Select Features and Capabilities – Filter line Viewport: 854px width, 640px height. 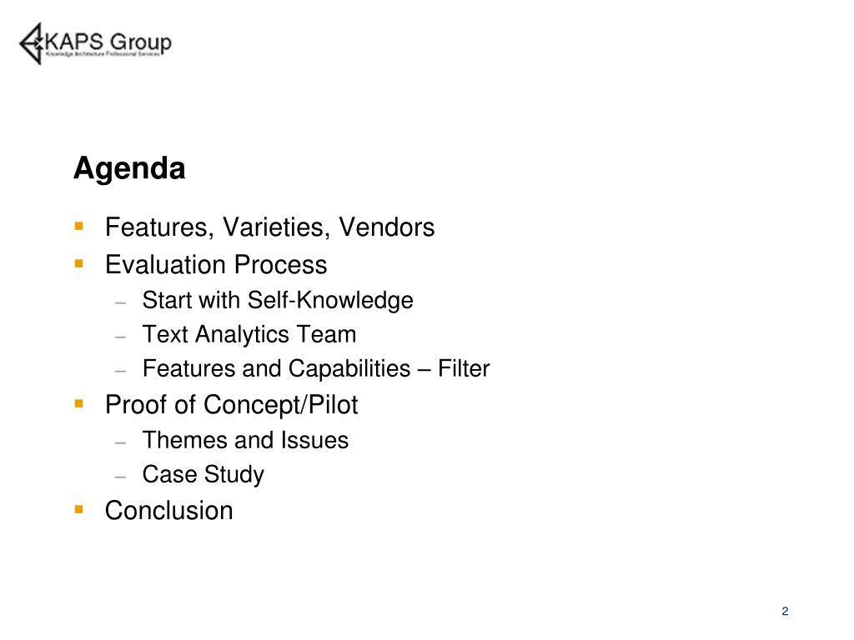[316, 368]
